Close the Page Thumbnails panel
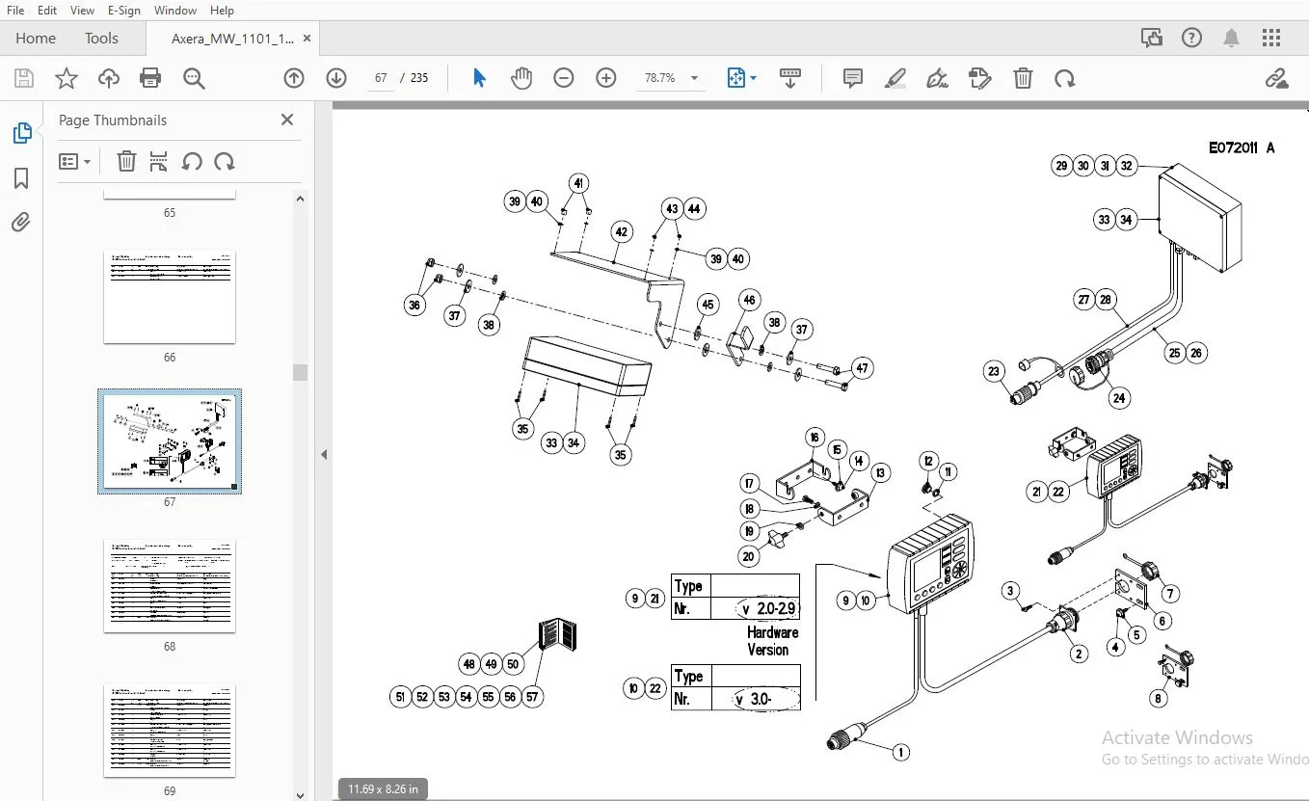This screenshot has height=801, width=1309. tap(286, 120)
